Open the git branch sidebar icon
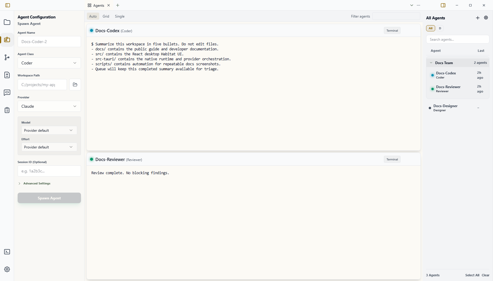This screenshot has height=281, width=493. coord(7,57)
